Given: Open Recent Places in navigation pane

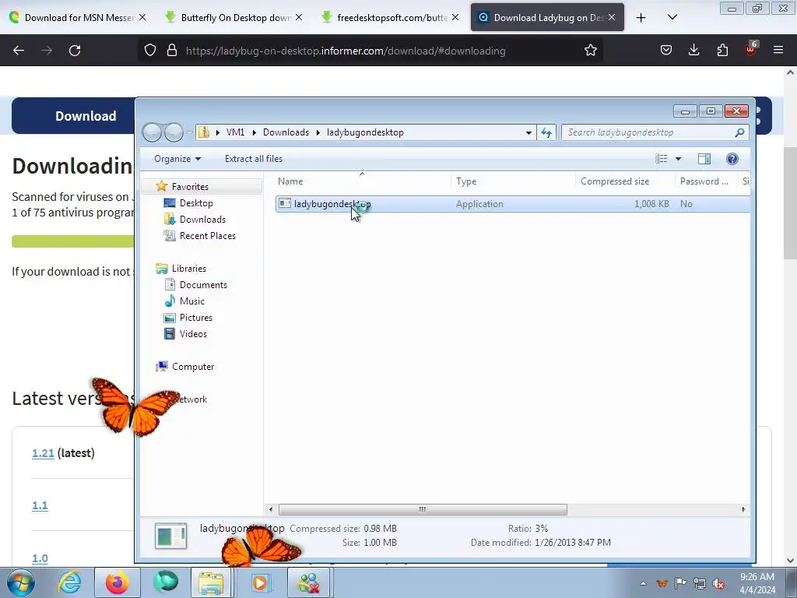Looking at the screenshot, I should pyautogui.click(x=207, y=235).
